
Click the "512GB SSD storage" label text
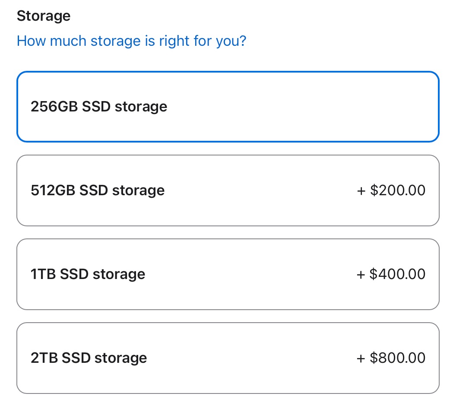(x=98, y=190)
